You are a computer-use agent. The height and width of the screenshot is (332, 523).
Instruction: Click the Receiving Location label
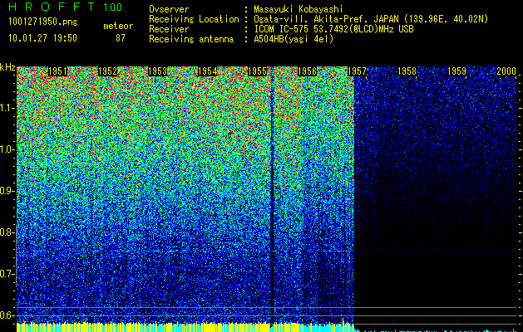click(194, 19)
